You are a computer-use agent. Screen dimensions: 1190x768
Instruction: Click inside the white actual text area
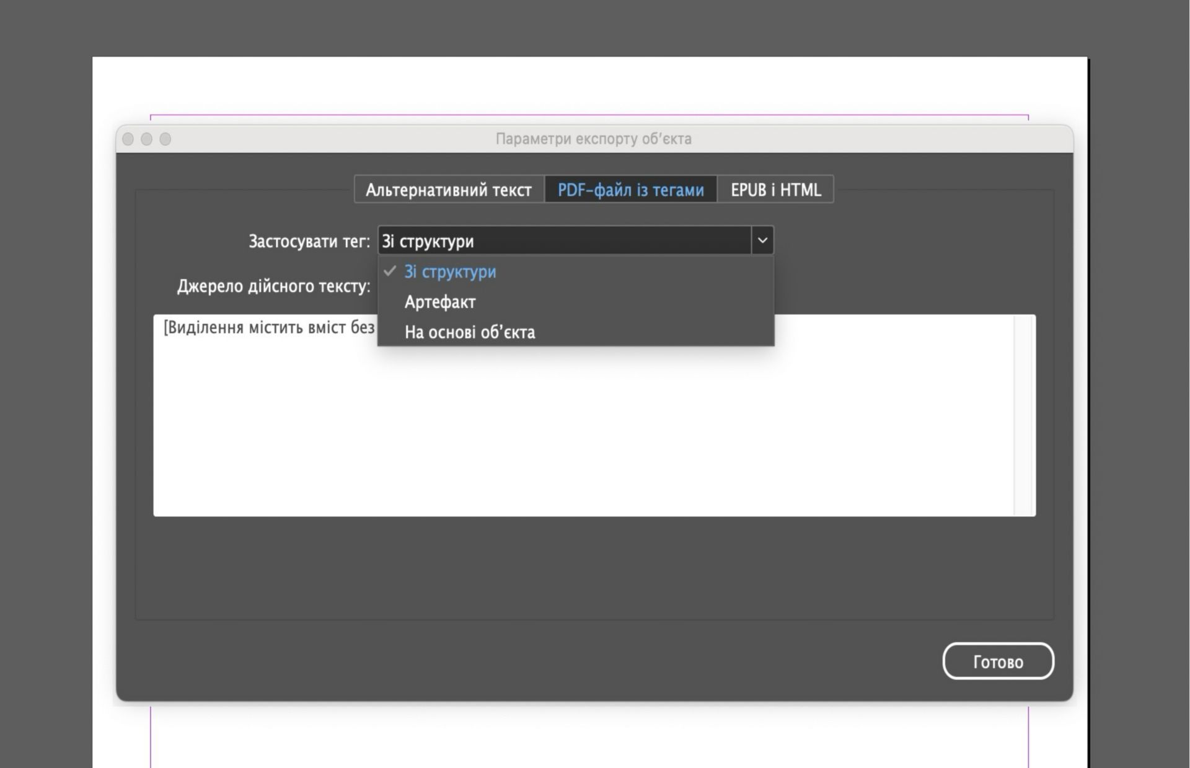click(x=583, y=434)
